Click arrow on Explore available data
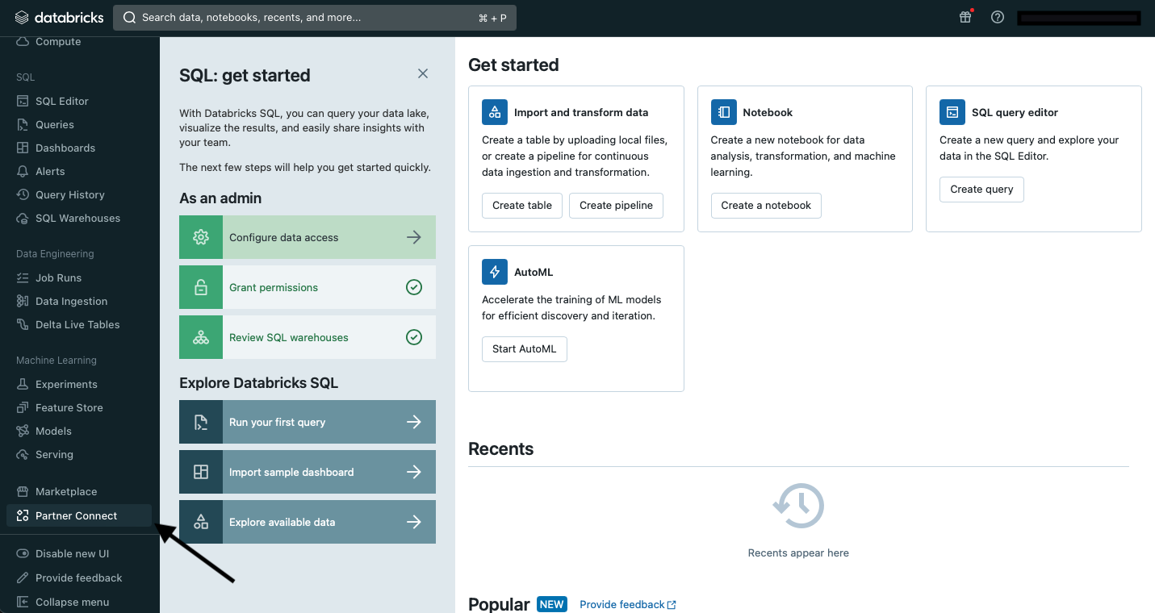The height and width of the screenshot is (613, 1155). click(x=414, y=522)
